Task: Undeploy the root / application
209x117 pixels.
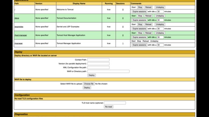Action: coord(160,7)
